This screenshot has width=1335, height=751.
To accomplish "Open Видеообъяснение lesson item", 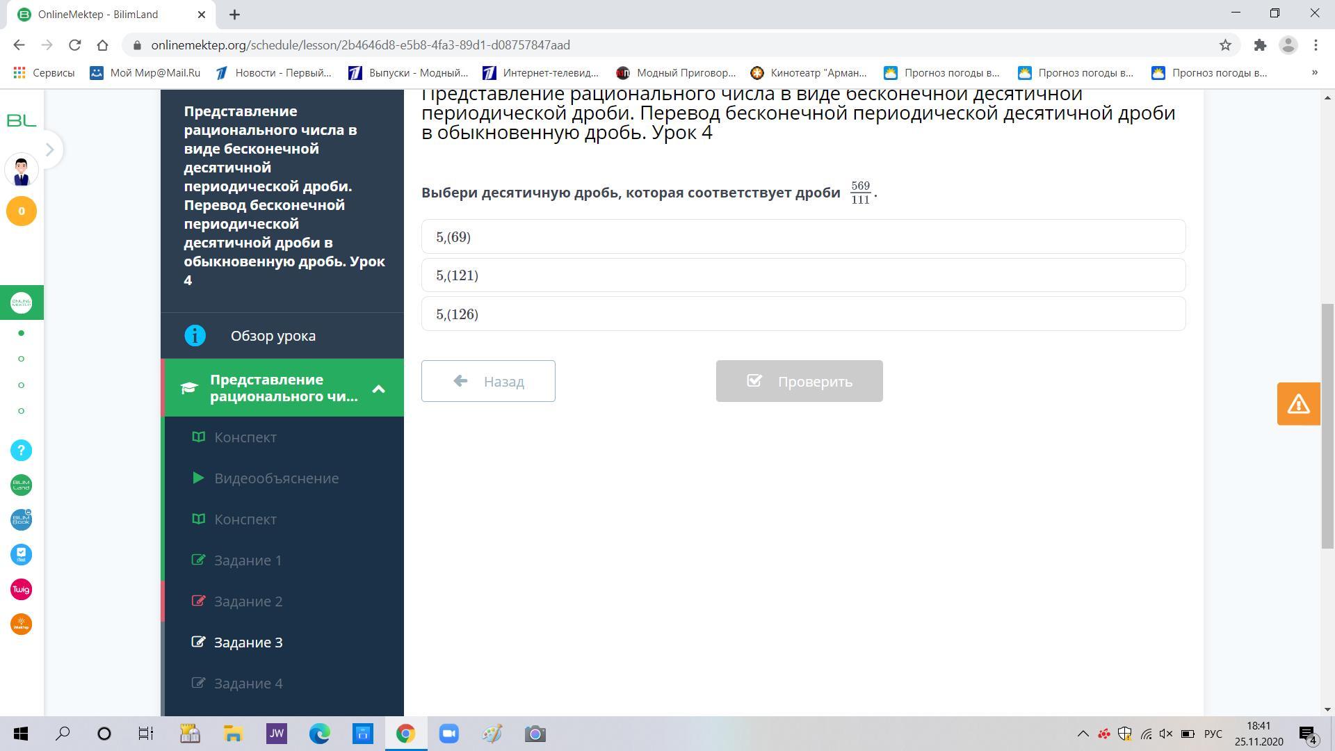I will [x=276, y=478].
